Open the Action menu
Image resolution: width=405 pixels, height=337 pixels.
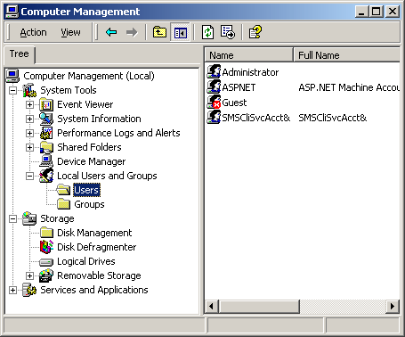33,32
